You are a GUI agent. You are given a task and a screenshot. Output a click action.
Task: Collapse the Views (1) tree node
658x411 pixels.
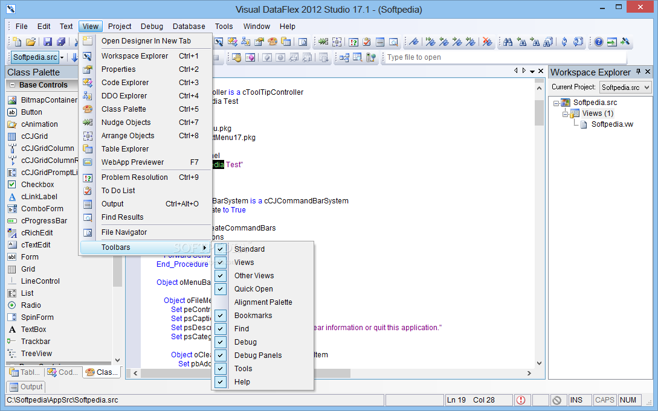pos(566,114)
